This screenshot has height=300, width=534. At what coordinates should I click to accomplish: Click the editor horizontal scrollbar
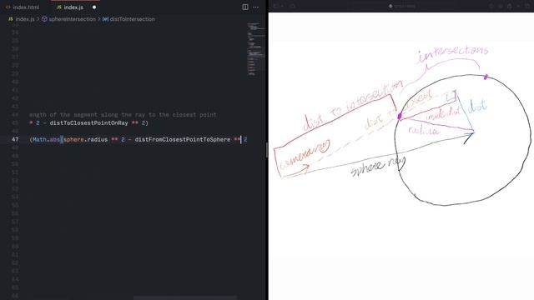pos(184,298)
